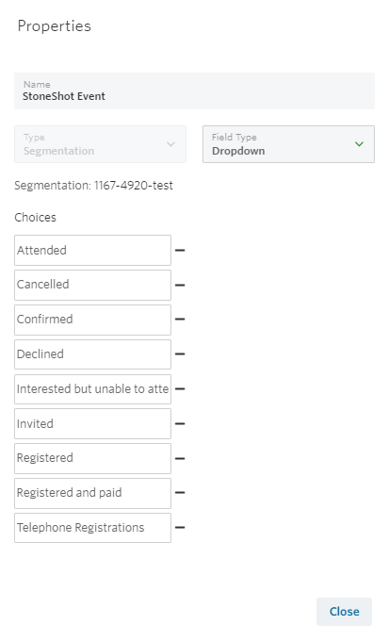The image size is (388, 641).
Task: Remove Interested but unable to attend choice
Action: [180, 388]
